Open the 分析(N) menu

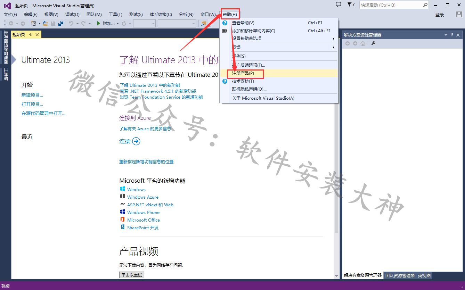tap(186, 15)
